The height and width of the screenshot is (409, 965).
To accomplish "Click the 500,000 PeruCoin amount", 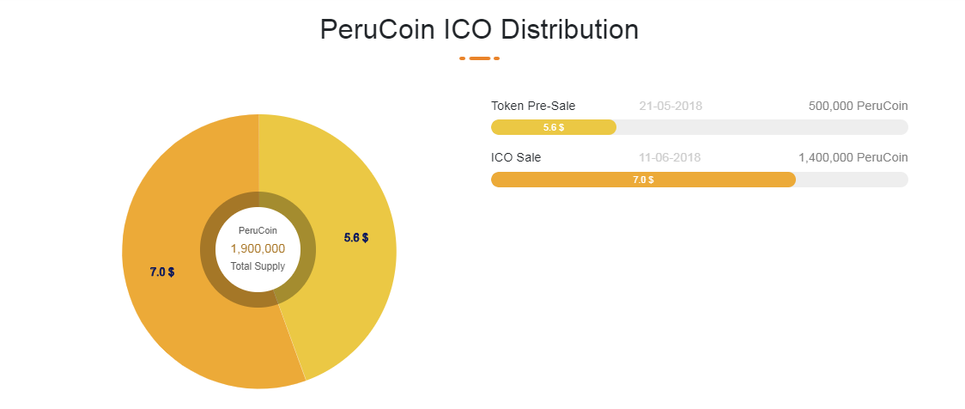I will (x=858, y=106).
